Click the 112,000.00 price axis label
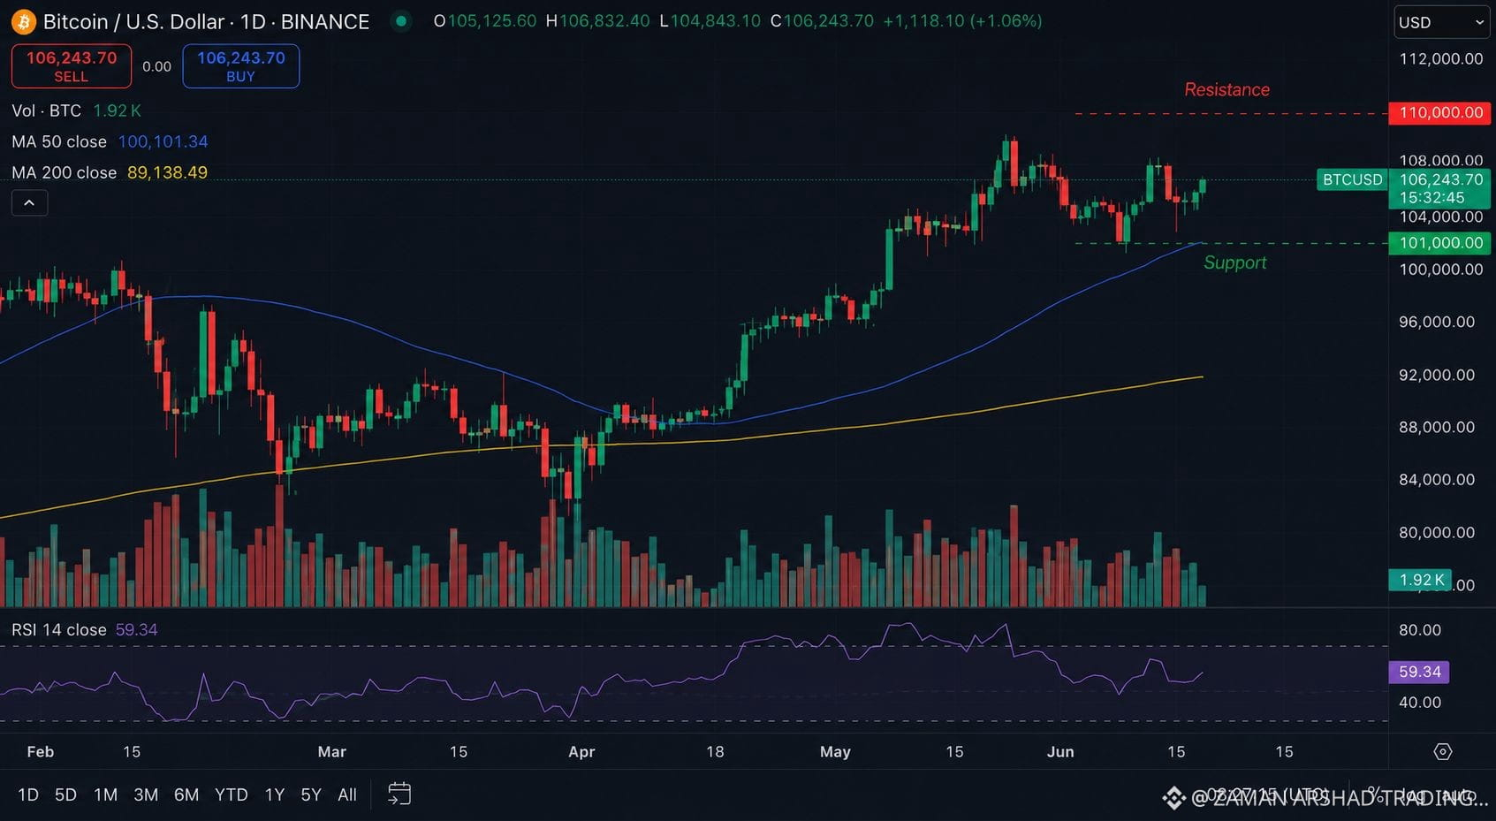Screen dimensions: 1496x821 point(1440,58)
